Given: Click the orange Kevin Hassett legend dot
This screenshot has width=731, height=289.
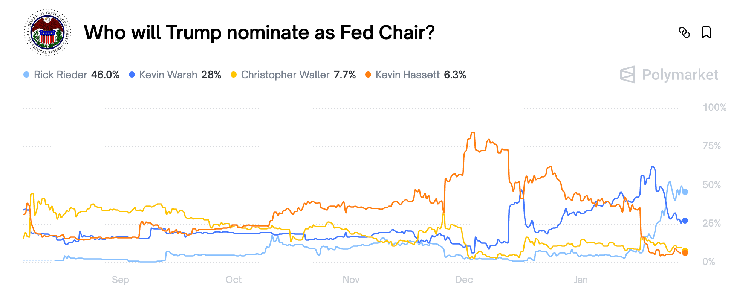Looking at the screenshot, I should [x=367, y=75].
